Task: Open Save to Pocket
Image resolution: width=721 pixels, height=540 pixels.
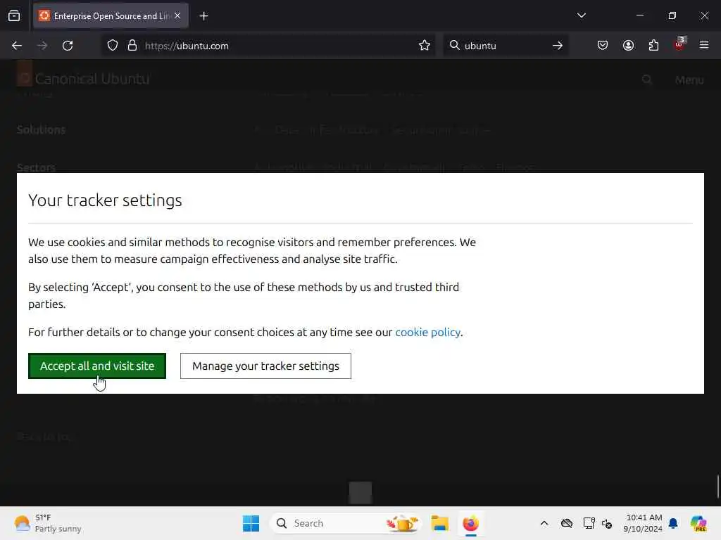Action: point(603,45)
